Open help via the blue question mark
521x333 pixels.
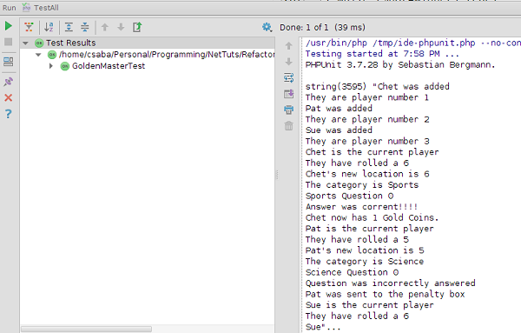click(9, 114)
